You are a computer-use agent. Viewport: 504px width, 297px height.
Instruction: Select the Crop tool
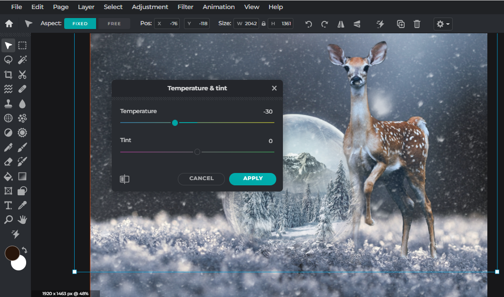8,75
